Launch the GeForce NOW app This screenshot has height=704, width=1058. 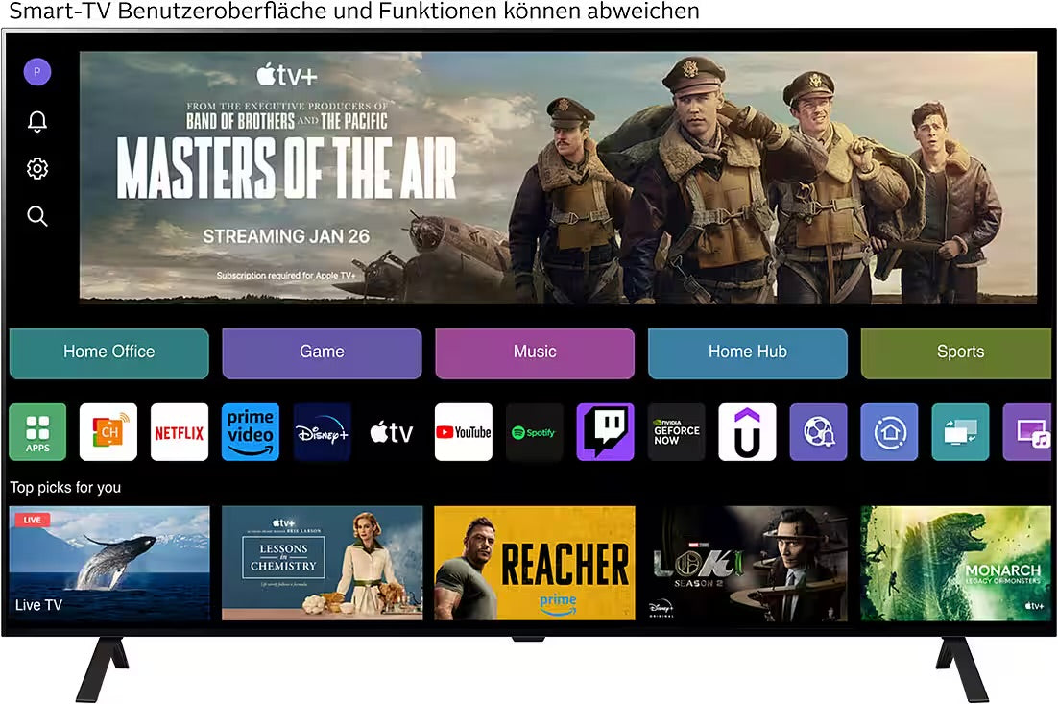[677, 432]
